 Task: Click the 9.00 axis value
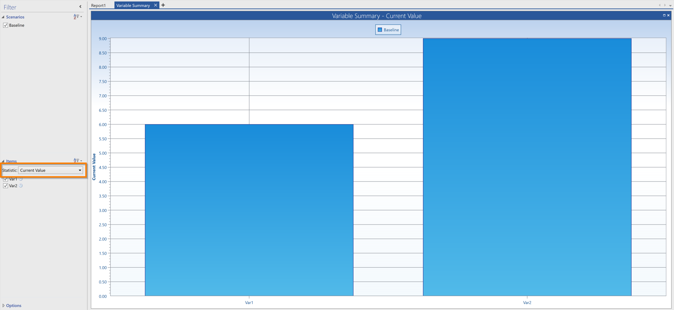coord(103,39)
